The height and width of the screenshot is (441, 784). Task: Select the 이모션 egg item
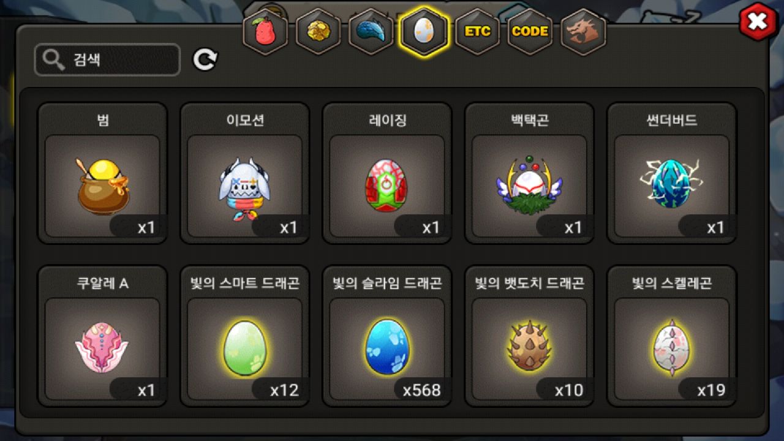click(244, 173)
